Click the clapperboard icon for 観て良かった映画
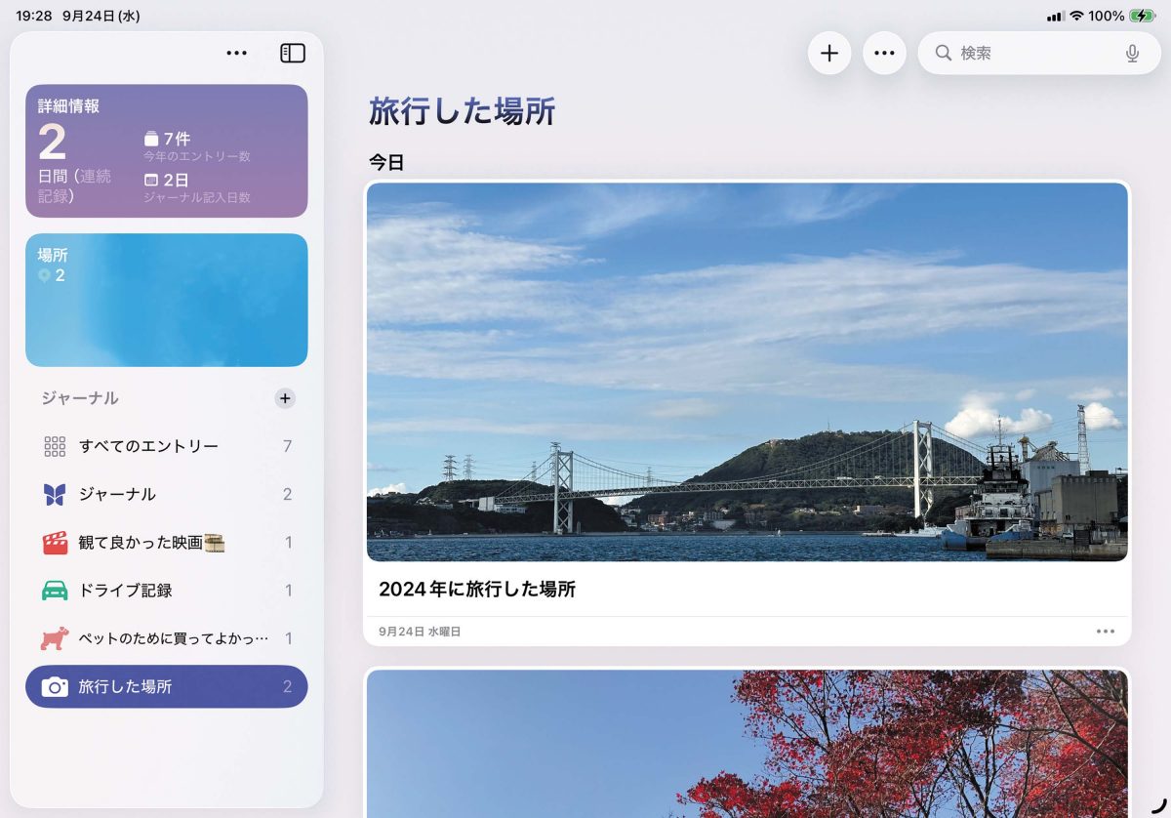The image size is (1171, 818). click(x=55, y=543)
